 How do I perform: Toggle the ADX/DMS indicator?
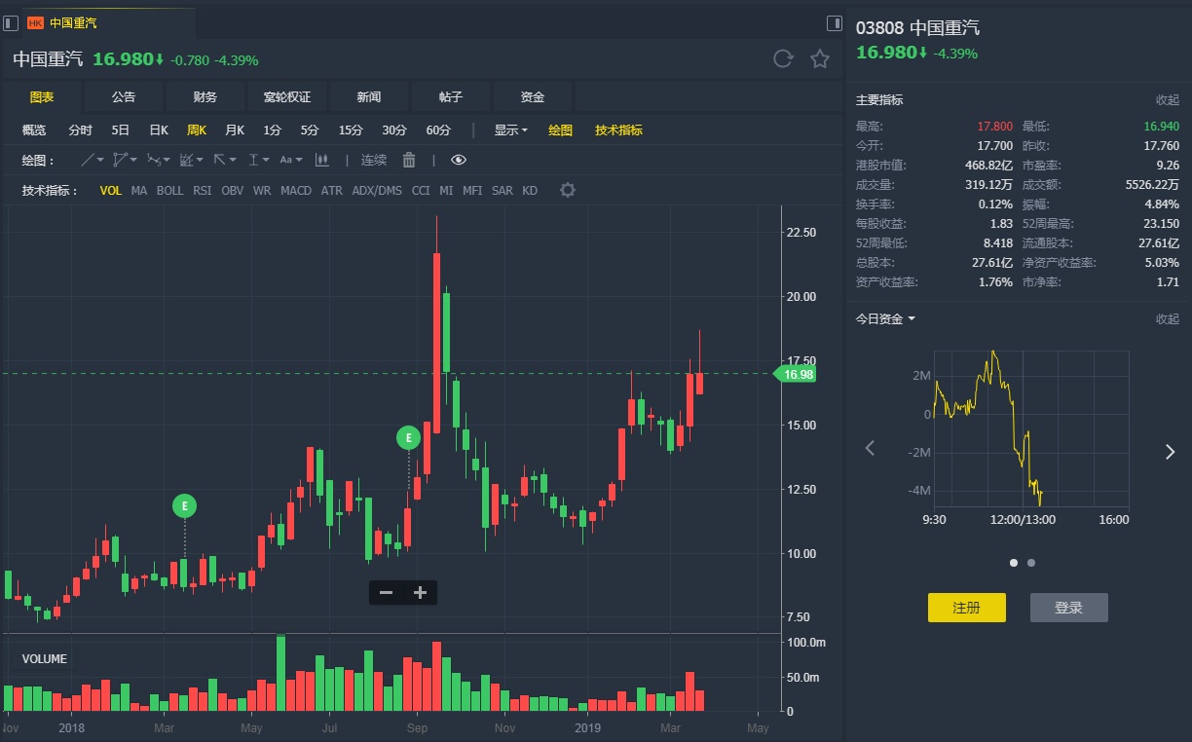click(377, 191)
